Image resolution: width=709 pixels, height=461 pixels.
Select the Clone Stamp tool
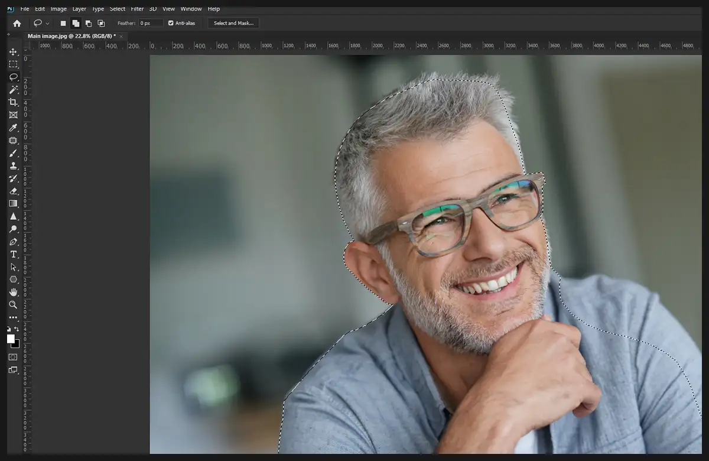[13, 165]
